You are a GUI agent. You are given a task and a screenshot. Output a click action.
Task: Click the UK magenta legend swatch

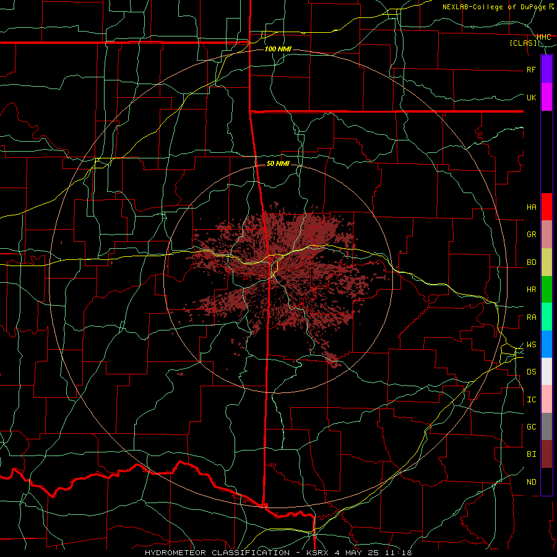546,97
